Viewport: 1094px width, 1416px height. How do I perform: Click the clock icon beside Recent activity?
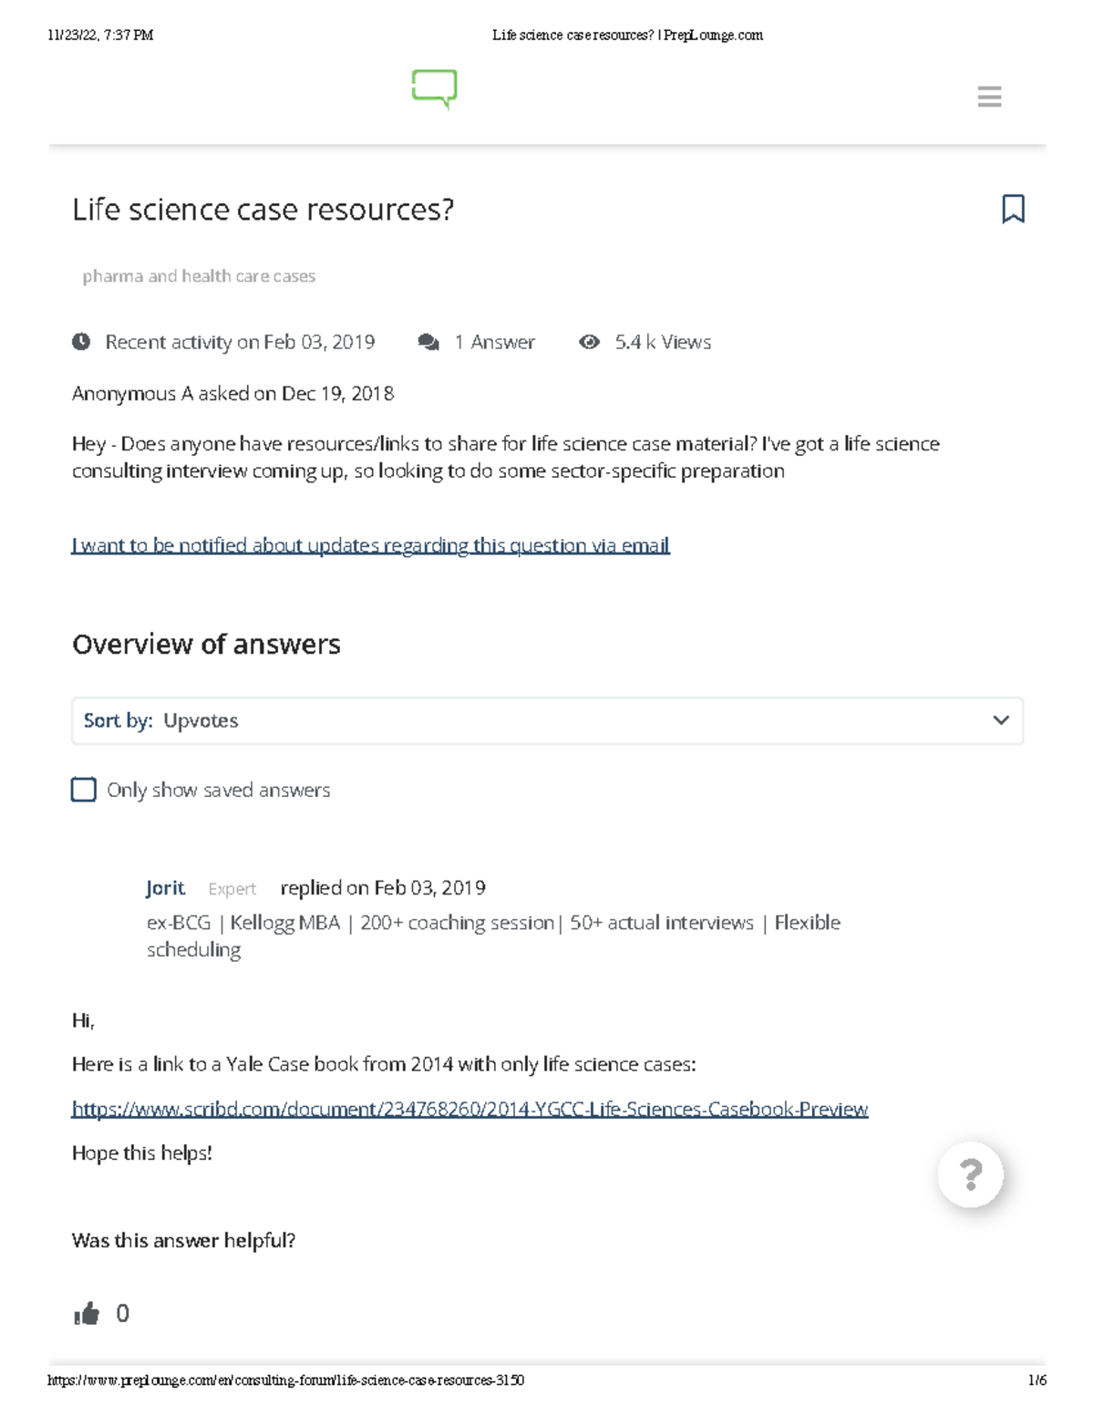point(82,342)
